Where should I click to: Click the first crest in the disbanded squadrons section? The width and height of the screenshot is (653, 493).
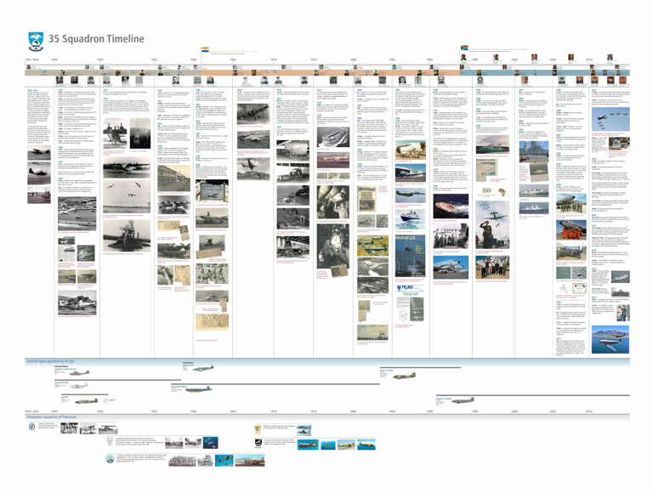pos(31,428)
